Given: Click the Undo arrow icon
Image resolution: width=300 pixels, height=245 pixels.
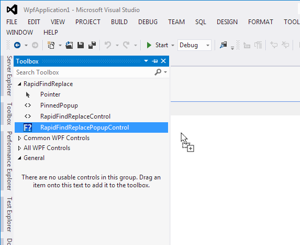Looking at the screenshot, I should pyautogui.click(x=108, y=45).
